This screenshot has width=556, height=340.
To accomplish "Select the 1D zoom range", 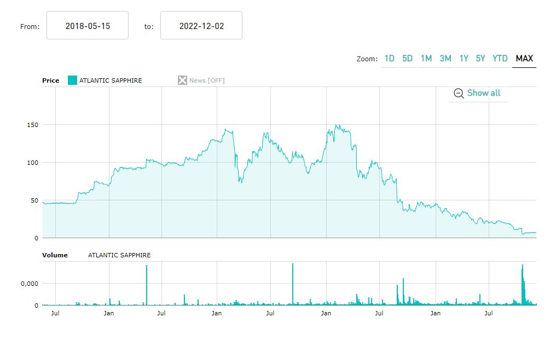I will pyautogui.click(x=389, y=59).
